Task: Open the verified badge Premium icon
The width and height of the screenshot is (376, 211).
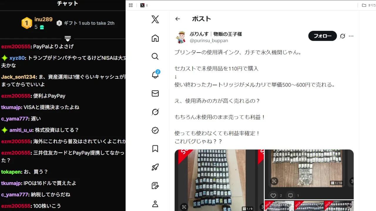Action: pos(155,130)
